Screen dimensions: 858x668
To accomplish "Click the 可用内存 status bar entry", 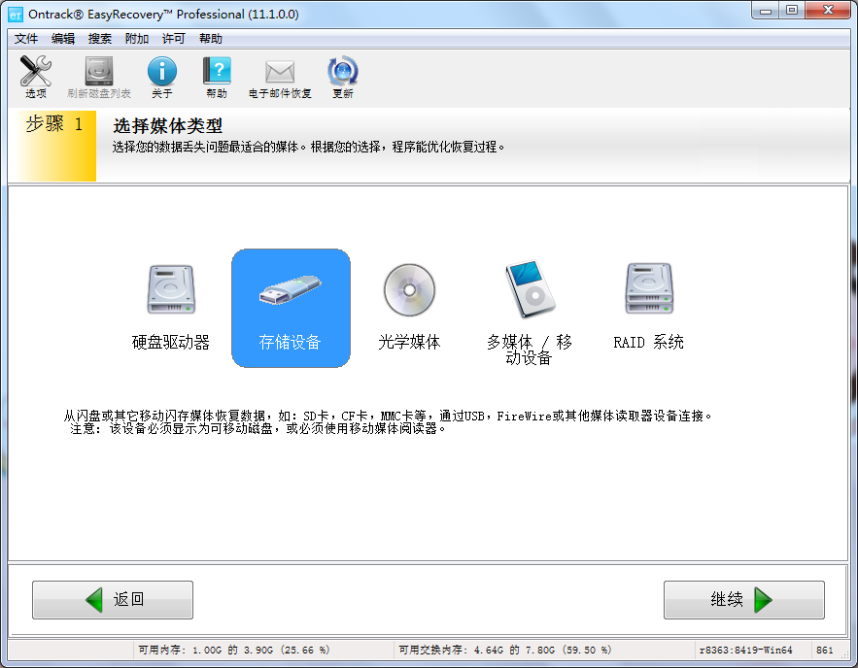I will (233, 650).
